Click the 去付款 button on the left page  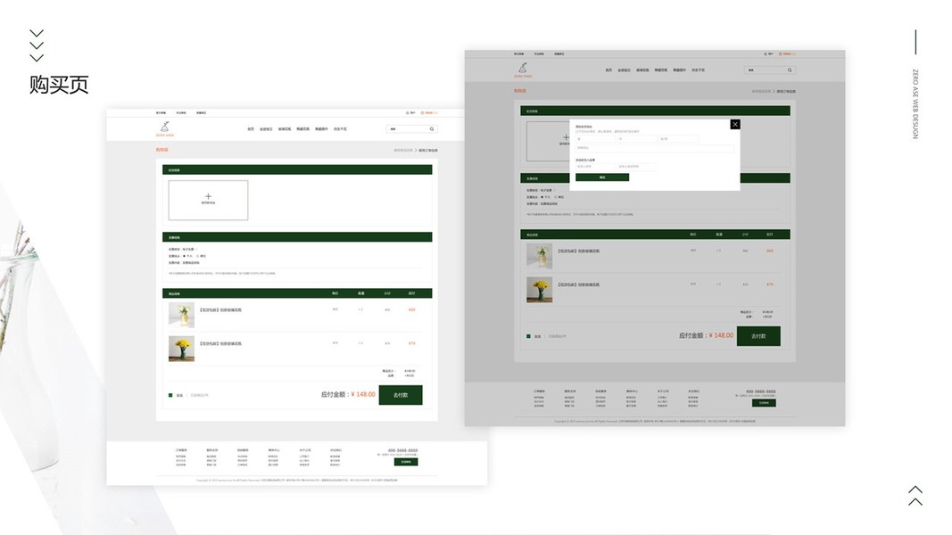point(401,395)
